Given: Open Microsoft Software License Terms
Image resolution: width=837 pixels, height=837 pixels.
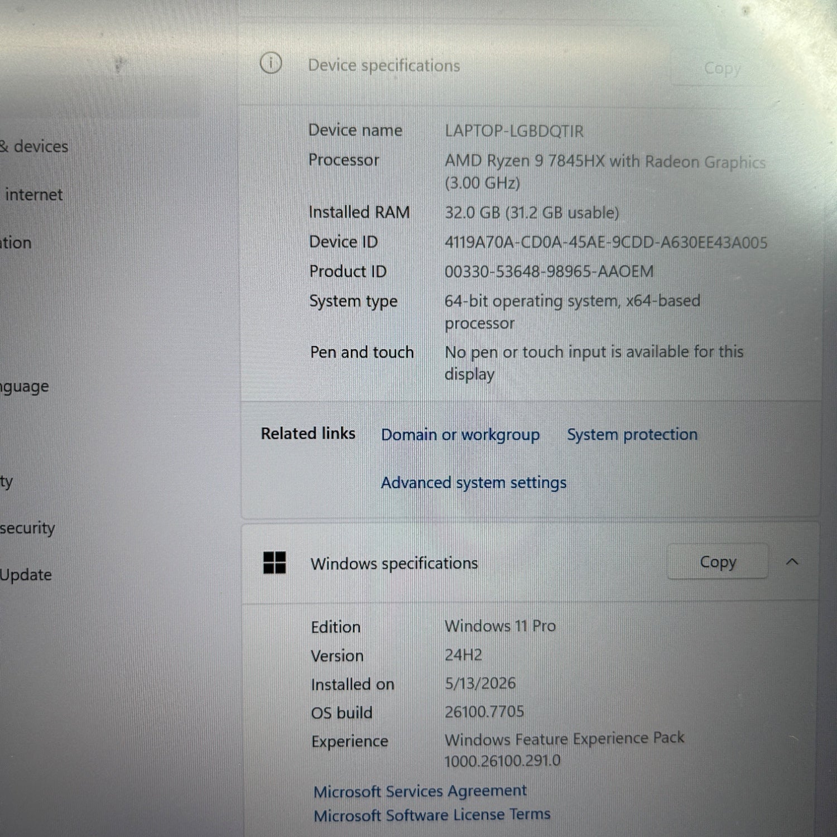Looking at the screenshot, I should click(x=432, y=815).
